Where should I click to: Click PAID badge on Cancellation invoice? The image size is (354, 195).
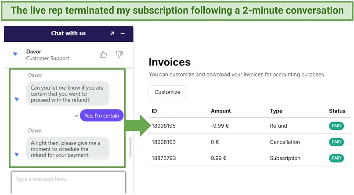tap(336, 142)
